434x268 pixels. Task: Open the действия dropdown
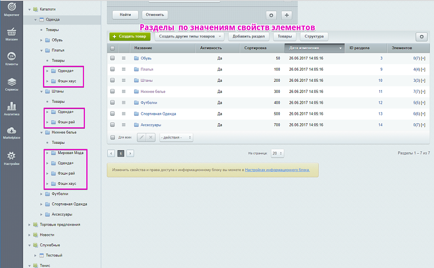(176, 138)
